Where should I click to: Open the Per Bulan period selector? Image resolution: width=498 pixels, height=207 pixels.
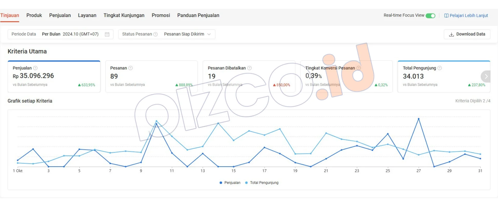tap(51, 34)
